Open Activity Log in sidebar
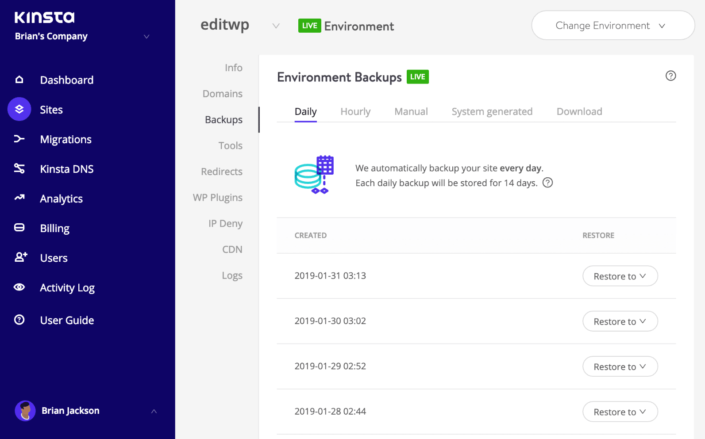 (67, 288)
